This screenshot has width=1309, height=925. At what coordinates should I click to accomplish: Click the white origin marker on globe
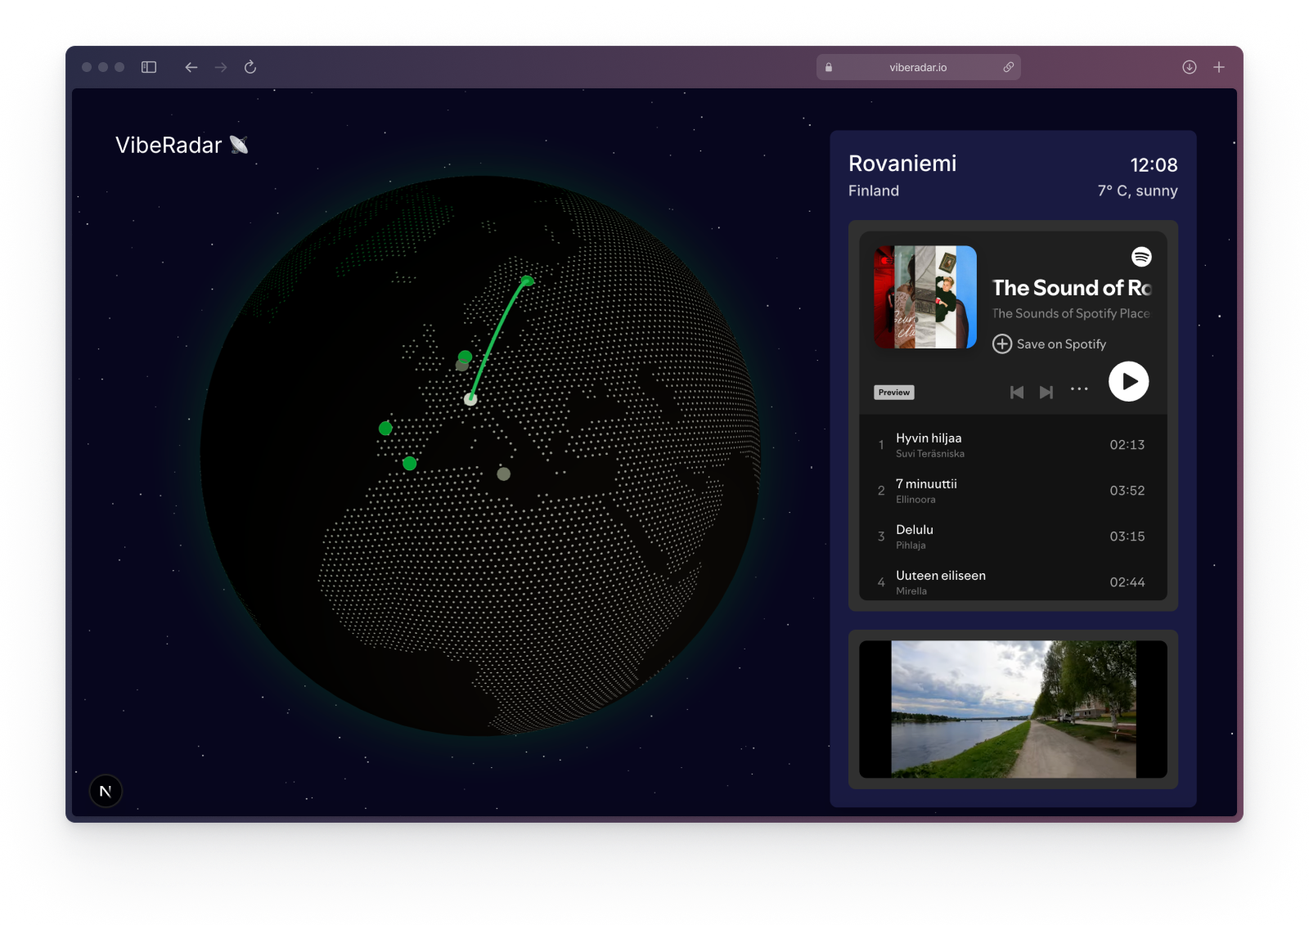470,399
